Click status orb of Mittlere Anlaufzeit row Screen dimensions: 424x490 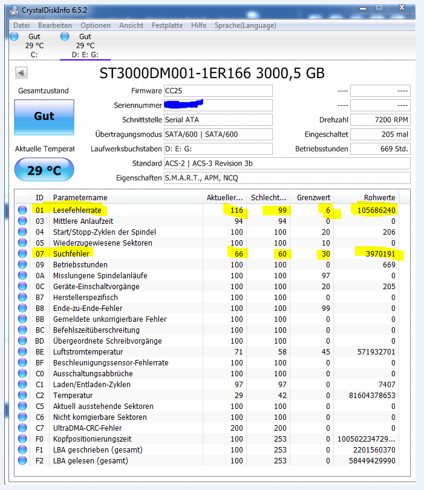[x=22, y=221]
